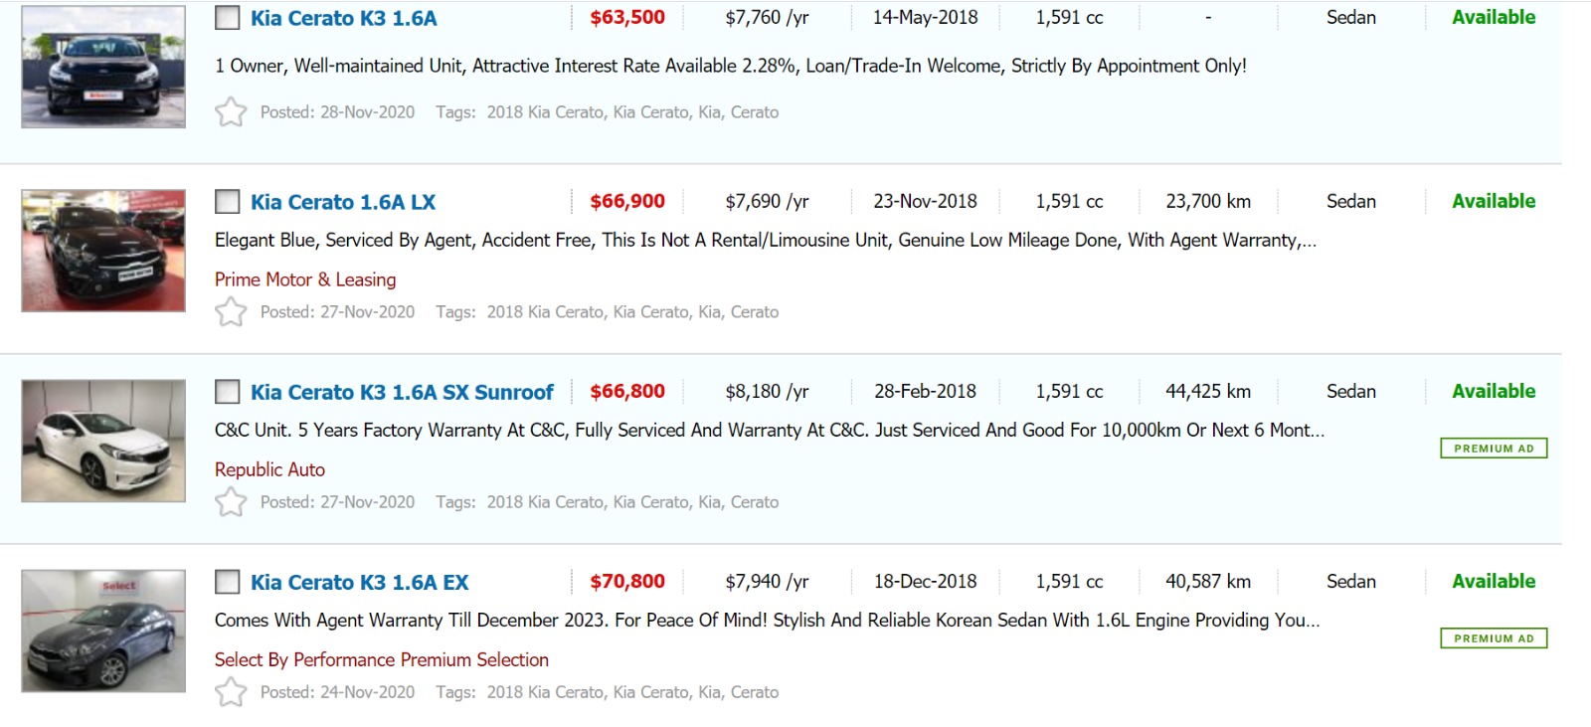Screen dimensions: 1591x727
Task: Enable checkbox for Kia Cerato K3 1.6A EX
Action: [228, 582]
